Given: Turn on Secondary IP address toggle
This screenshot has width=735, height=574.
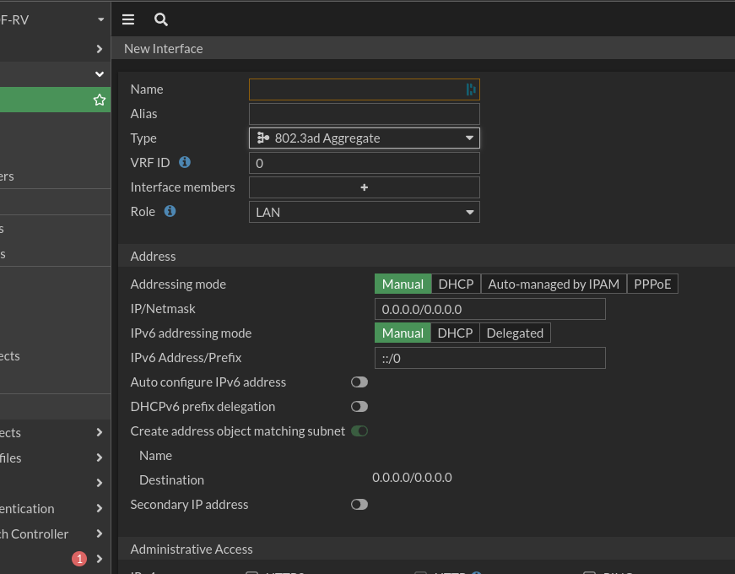Looking at the screenshot, I should (x=359, y=505).
